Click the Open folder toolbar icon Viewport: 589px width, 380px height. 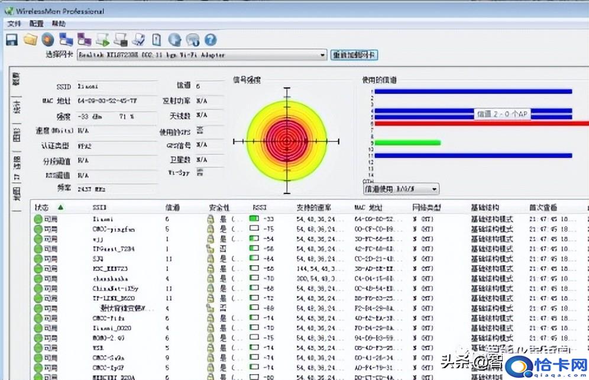tap(30, 40)
